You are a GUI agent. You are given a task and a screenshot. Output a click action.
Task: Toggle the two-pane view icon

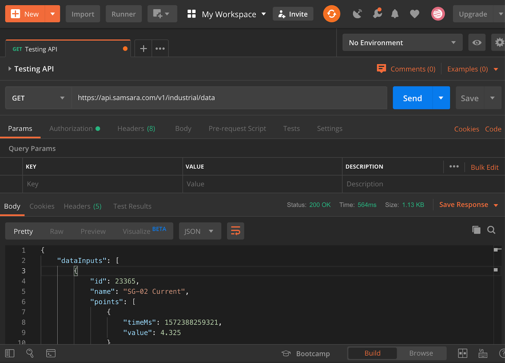[x=462, y=353]
